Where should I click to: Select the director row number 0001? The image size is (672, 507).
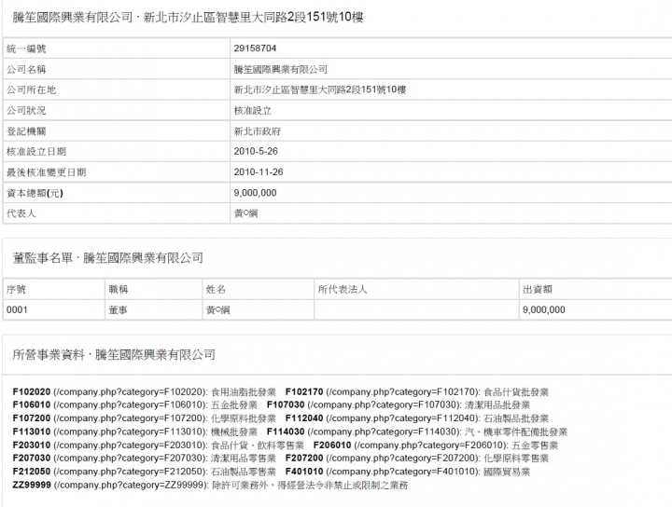pyautogui.click(x=17, y=309)
